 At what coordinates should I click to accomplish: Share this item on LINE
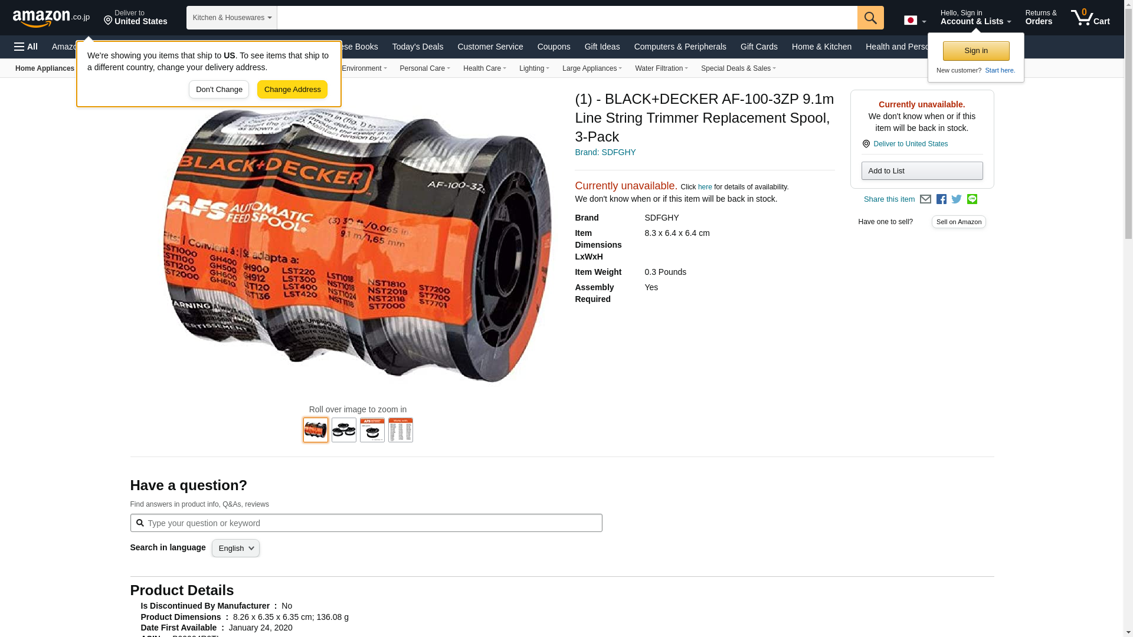pos(972,199)
